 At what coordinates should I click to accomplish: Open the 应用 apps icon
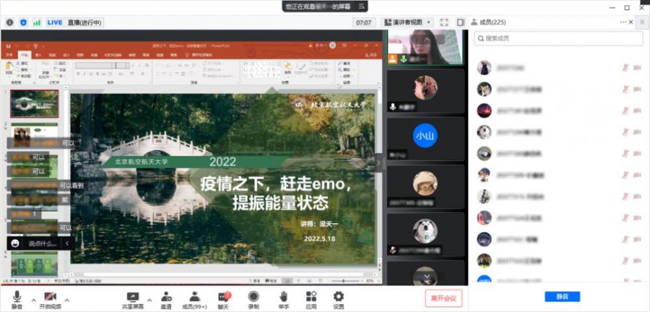tap(311, 298)
